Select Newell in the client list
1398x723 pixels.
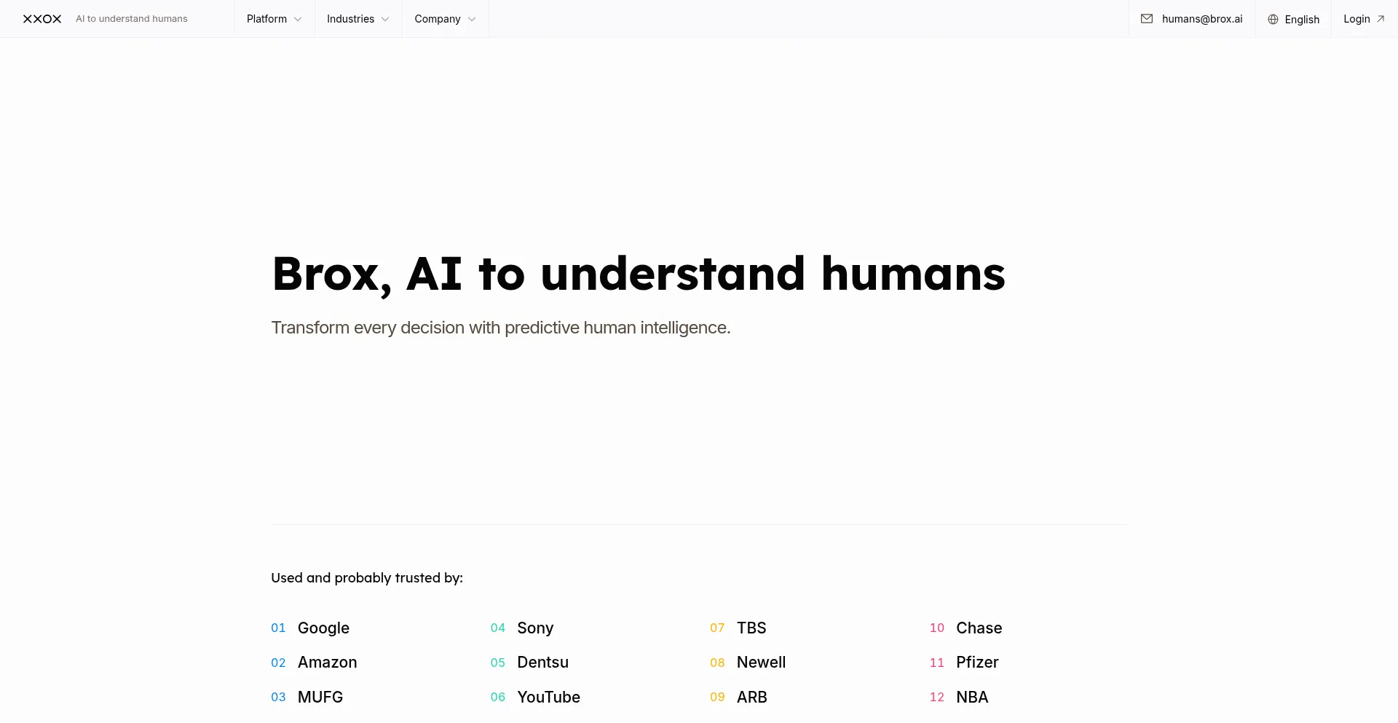(x=762, y=663)
